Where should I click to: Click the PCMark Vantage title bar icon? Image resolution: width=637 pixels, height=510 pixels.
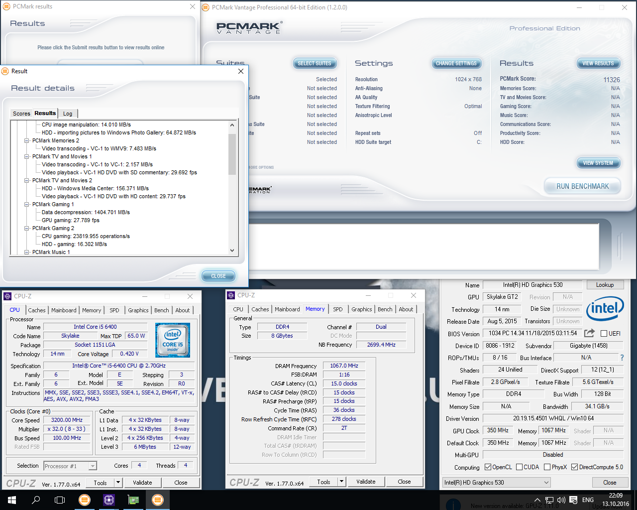(206, 7)
